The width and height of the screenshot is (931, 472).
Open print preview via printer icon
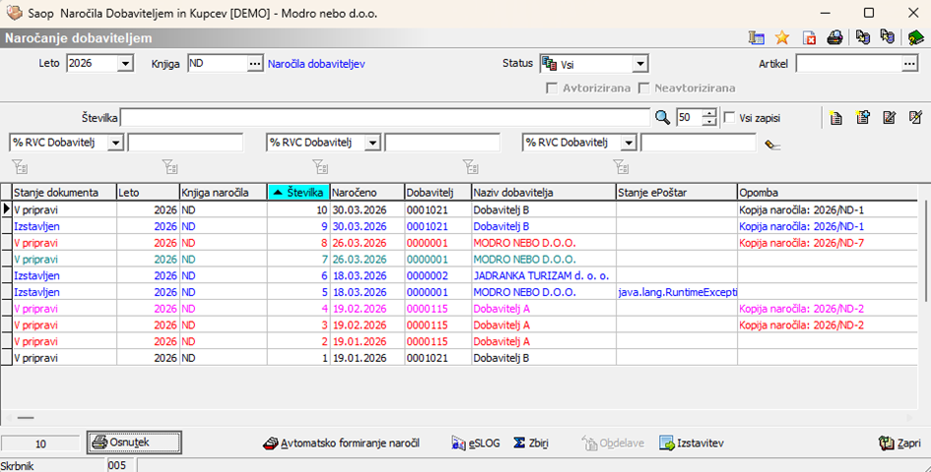click(834, 38)
